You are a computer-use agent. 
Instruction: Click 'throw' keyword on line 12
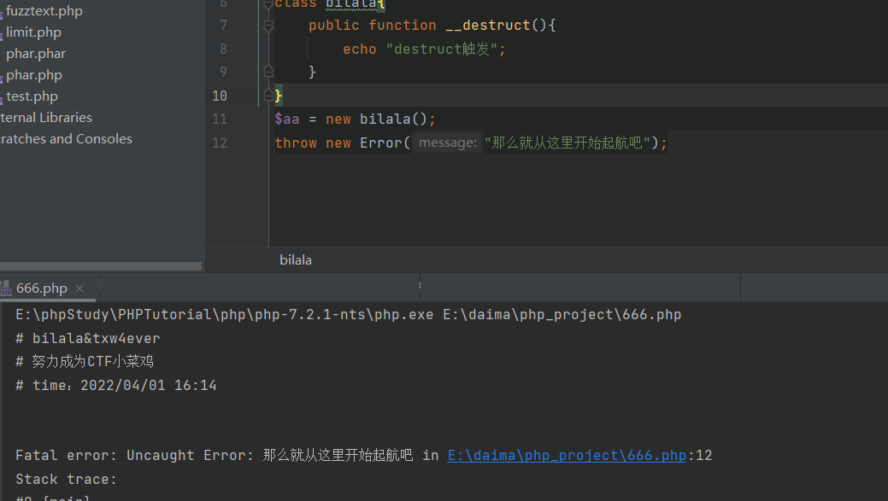click(x=296, y=143)
